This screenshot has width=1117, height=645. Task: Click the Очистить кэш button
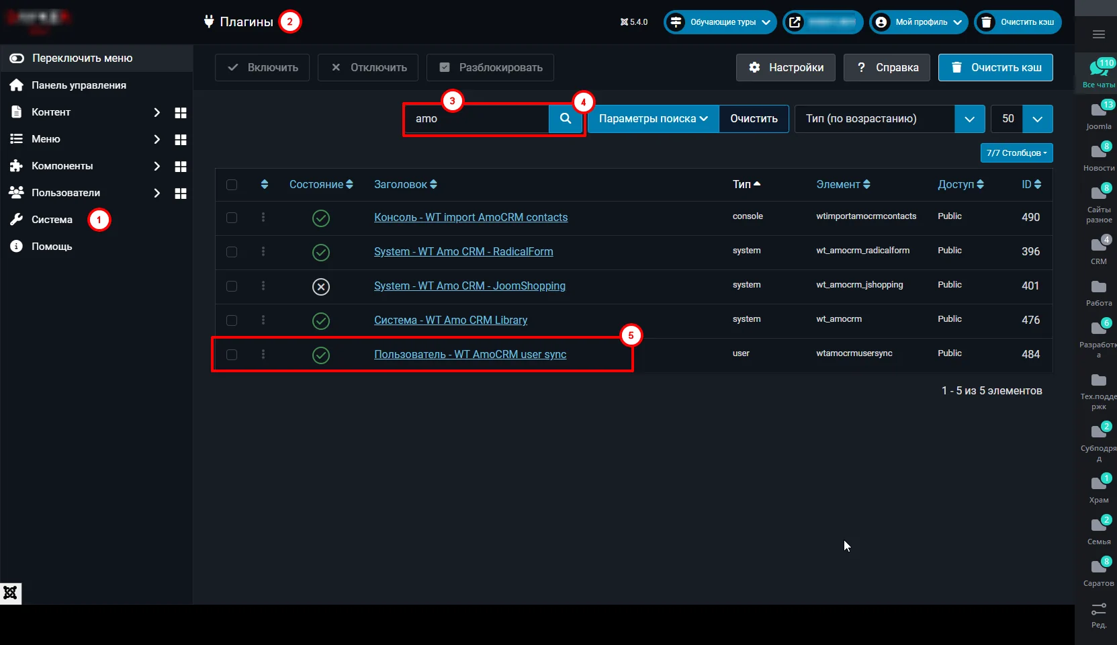click(x=995, y=67)
